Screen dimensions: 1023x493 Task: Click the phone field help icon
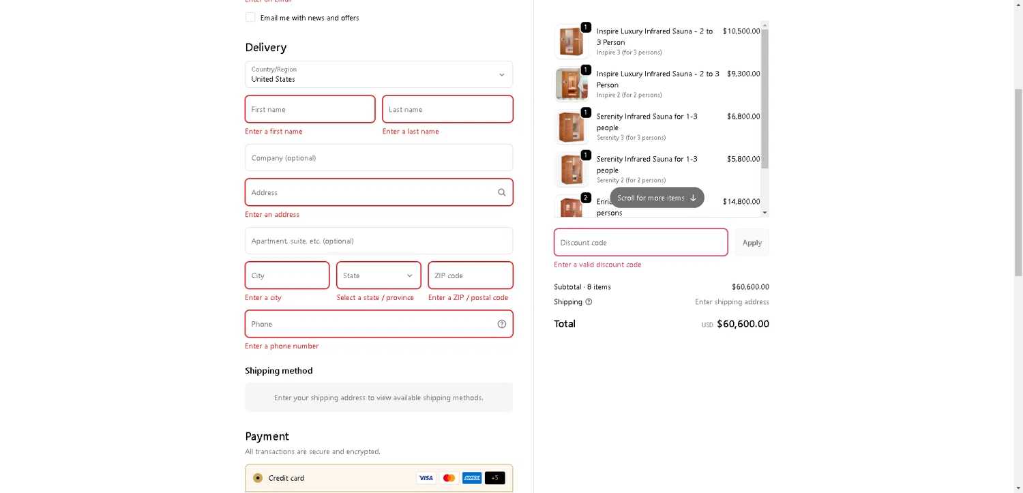coord(502,324)
